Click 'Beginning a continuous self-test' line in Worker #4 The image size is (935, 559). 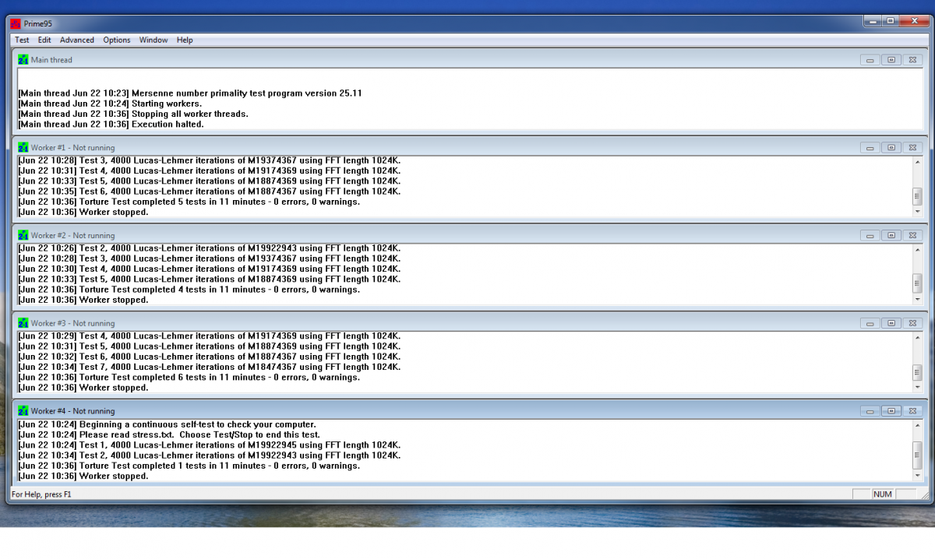pyautogui.click(x=167, y=424)
